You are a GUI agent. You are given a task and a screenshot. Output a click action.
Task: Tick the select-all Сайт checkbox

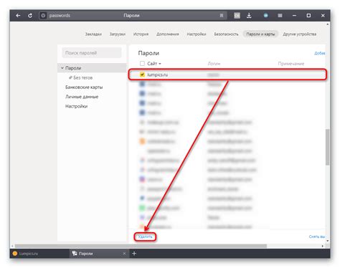coord(142,64)
